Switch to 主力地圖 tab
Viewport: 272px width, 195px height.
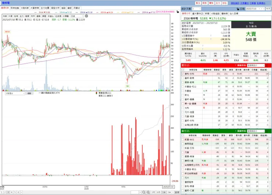(x=45, y=8)
